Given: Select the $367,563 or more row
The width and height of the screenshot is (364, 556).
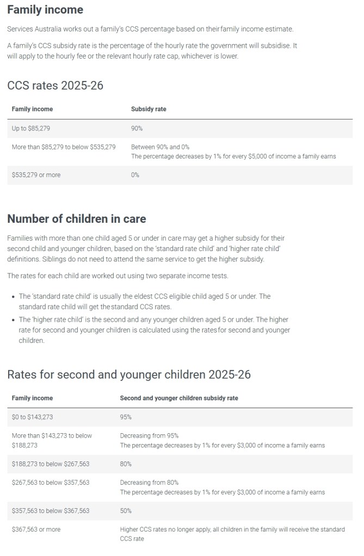Looking at the screenshot, I should click(x=180, y=534).
